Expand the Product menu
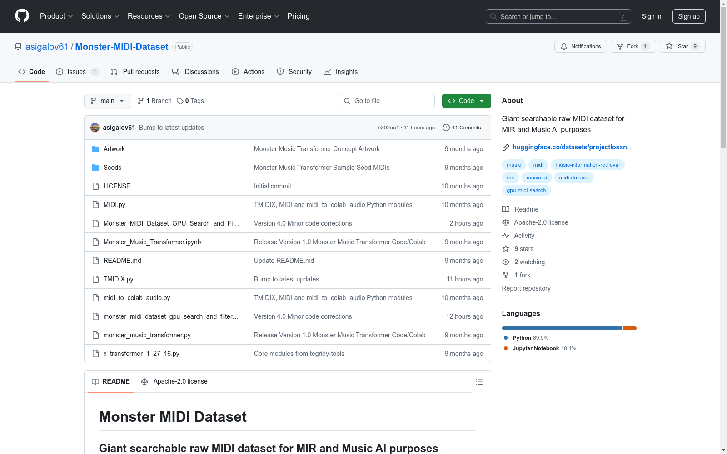The height and width of the screenshot is (454, 727). pos(56,16)
